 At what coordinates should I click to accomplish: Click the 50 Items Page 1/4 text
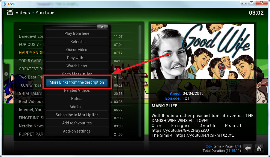[223, 146]
